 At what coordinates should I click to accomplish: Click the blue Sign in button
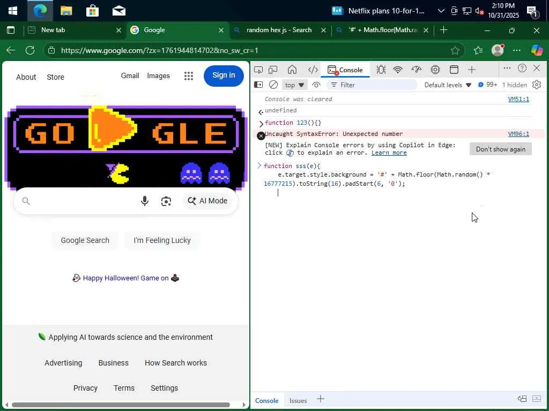[x=224, y=75]
